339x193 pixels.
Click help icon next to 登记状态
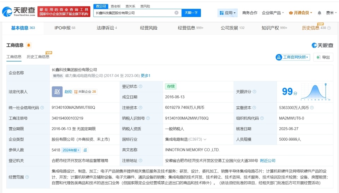[141, 86]
